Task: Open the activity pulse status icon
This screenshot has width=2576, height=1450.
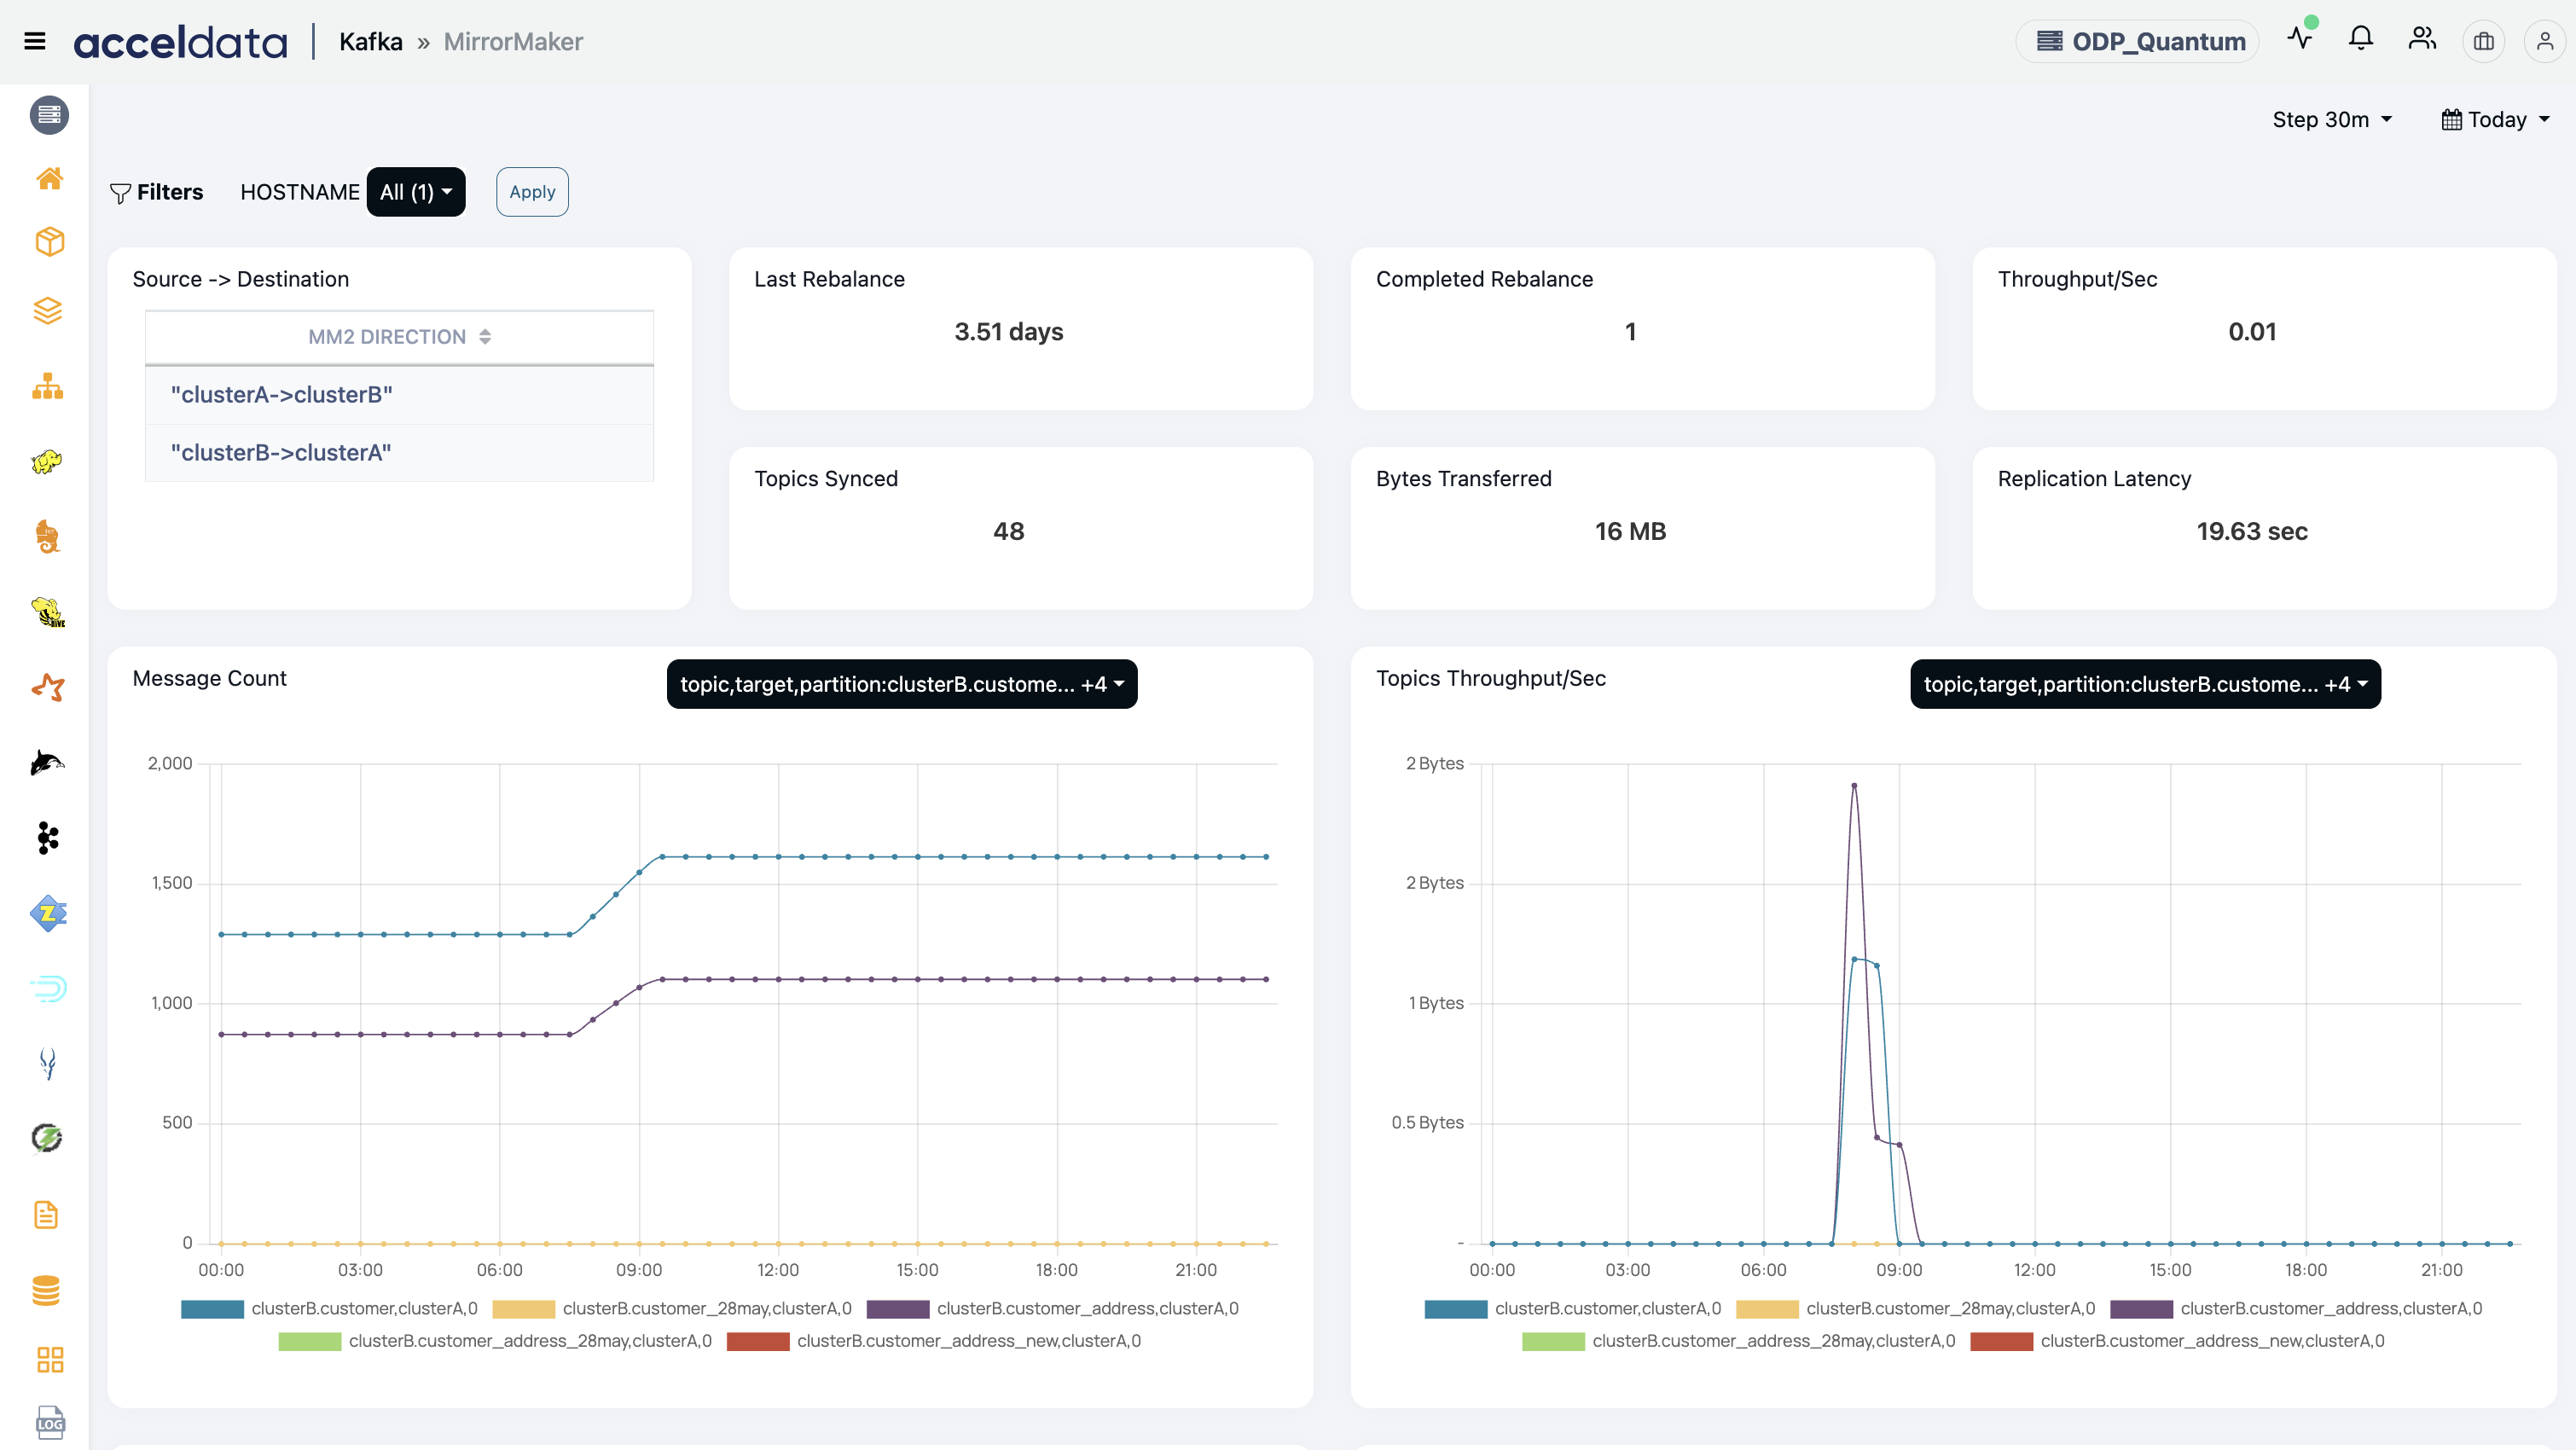Action: [2300, 39]
